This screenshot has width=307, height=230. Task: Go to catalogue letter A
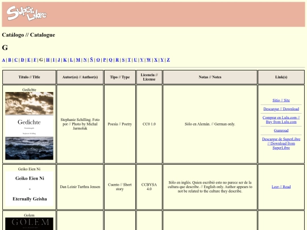coord(3,60)
